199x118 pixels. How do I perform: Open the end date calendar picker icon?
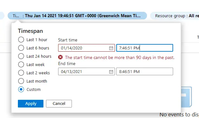pyautogui.click(x=111, y=72)
